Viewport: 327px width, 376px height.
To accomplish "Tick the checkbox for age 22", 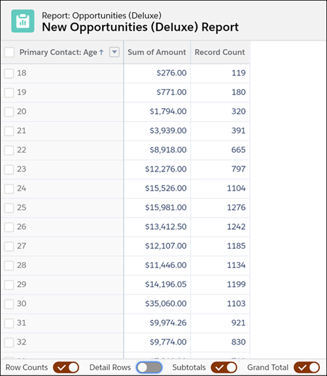I will pos(9,150).
